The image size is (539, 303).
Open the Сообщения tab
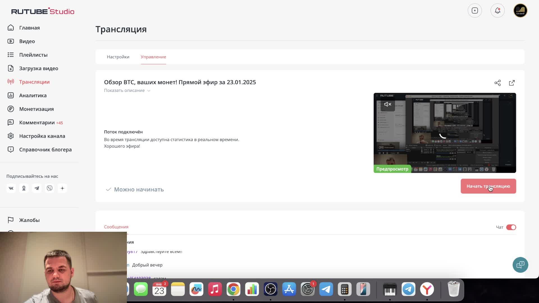pyautogui.click(x=116, y=227)
